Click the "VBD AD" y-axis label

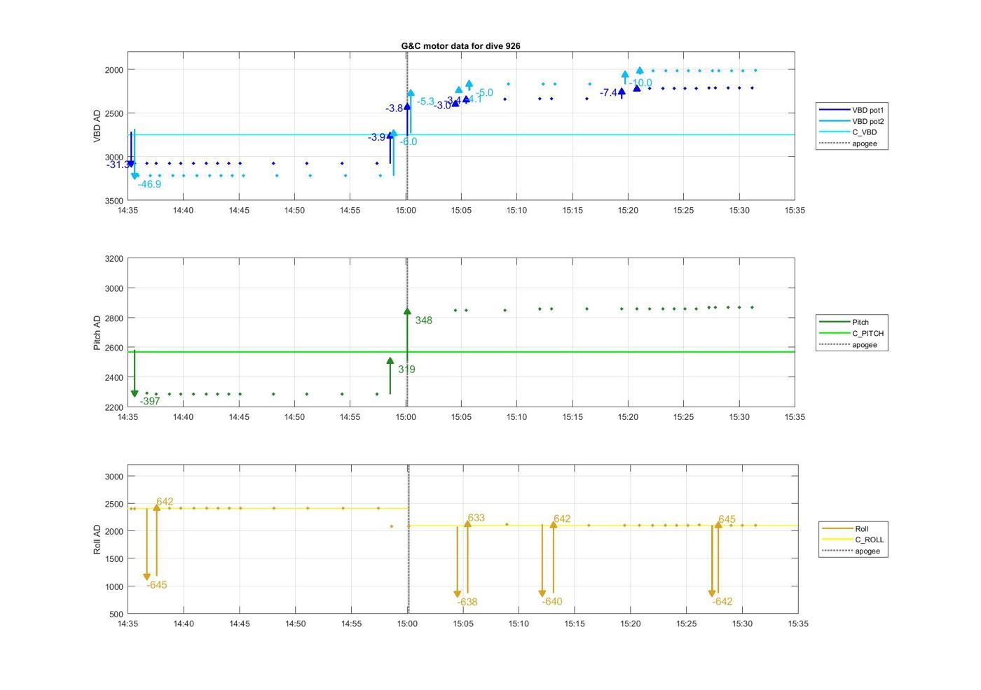[97, 126]
